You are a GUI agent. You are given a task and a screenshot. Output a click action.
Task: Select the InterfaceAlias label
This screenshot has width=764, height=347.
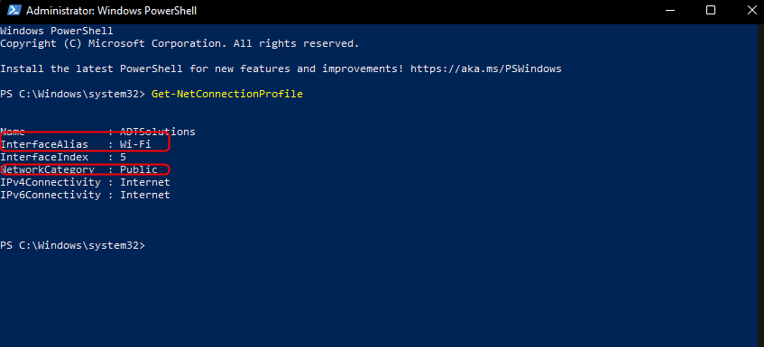coord(44,144)
